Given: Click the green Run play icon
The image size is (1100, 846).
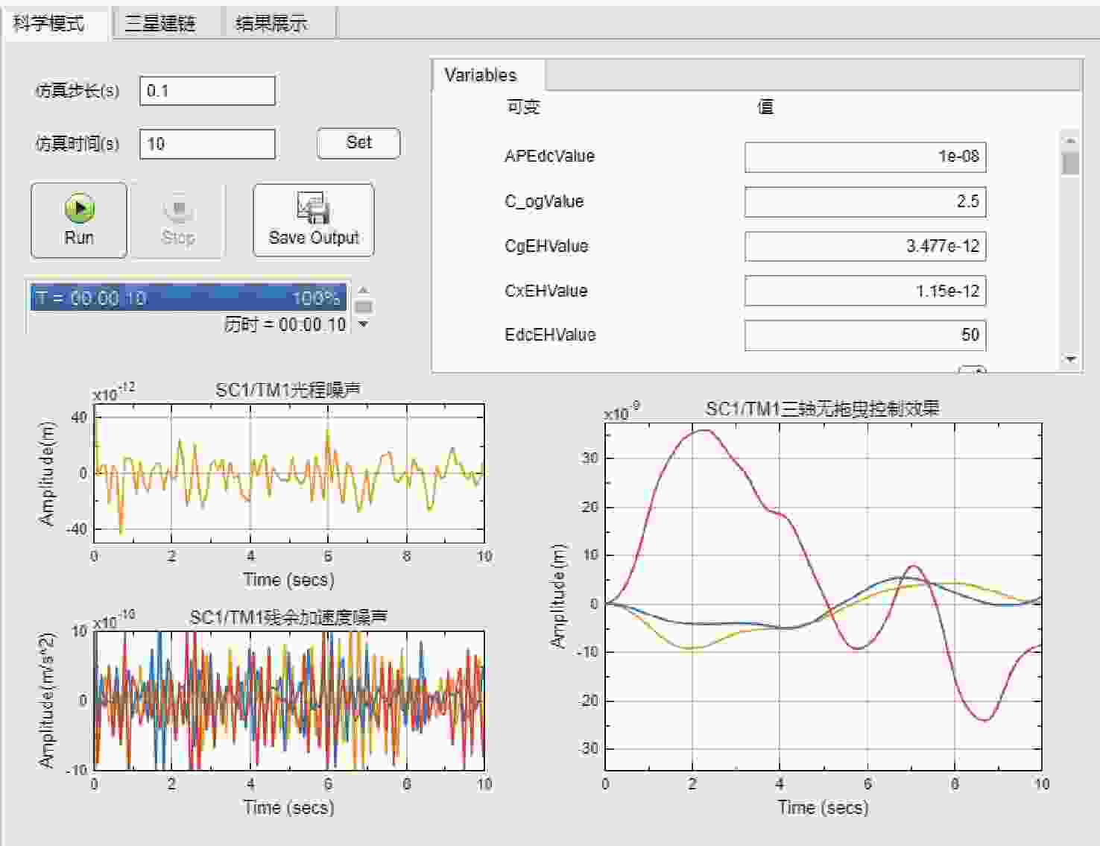Looking at the screenshot, I should pos(79,209).
